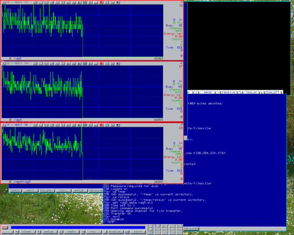
Task: Click the blue command input line next to esc
Action: click(78, 228)
